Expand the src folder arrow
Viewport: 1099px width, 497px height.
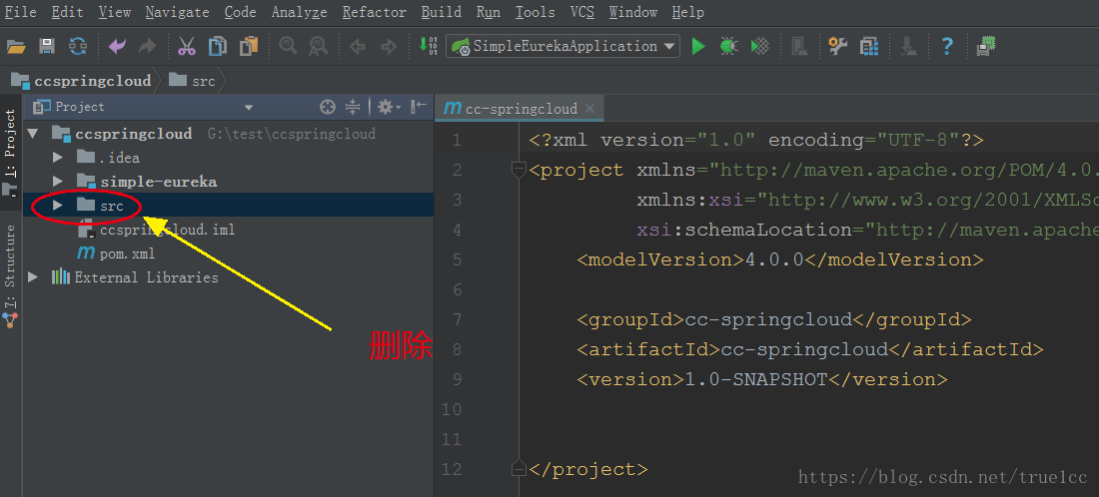coord(58,206)
